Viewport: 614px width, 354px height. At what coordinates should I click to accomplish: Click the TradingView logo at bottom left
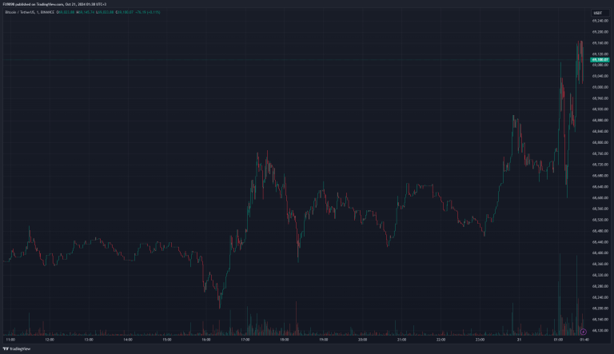pyautogui.click(x=18, y=348)
